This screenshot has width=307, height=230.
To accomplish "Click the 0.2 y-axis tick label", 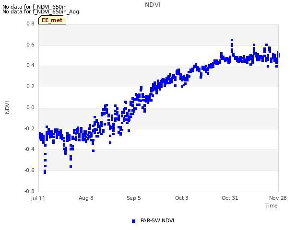I will coord(31,86).
